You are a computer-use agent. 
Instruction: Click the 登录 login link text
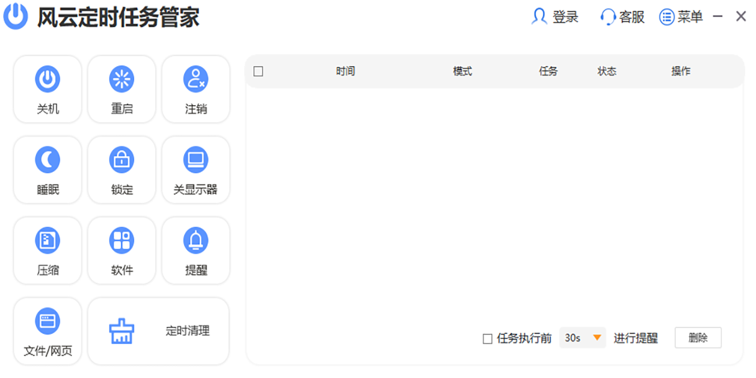coord(566,17)
